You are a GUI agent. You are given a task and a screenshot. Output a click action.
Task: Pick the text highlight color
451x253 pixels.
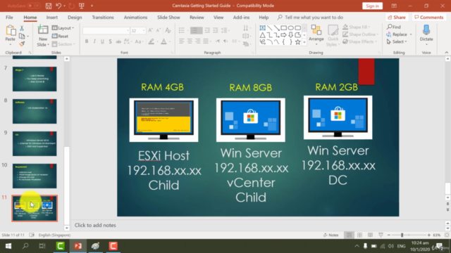coord(152,41)
